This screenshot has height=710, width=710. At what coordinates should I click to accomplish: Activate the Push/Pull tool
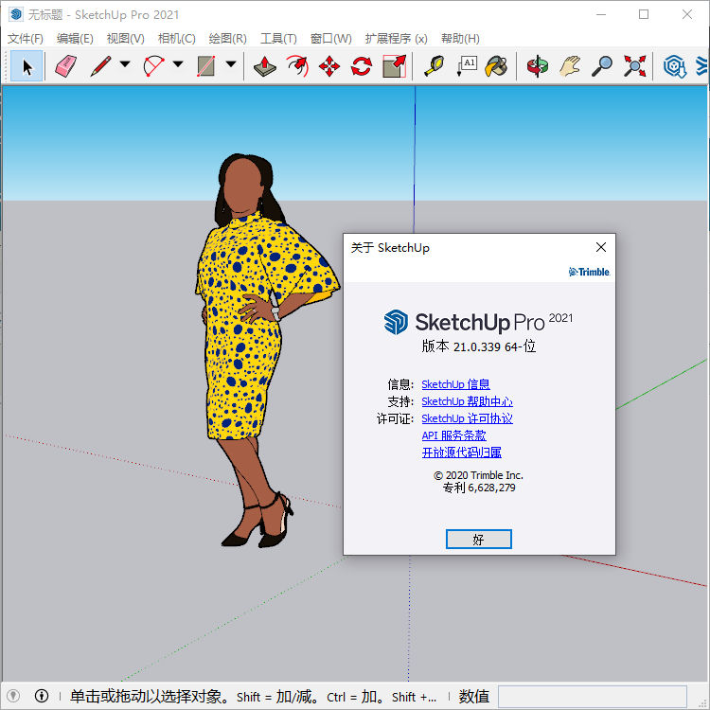point(265,66)
